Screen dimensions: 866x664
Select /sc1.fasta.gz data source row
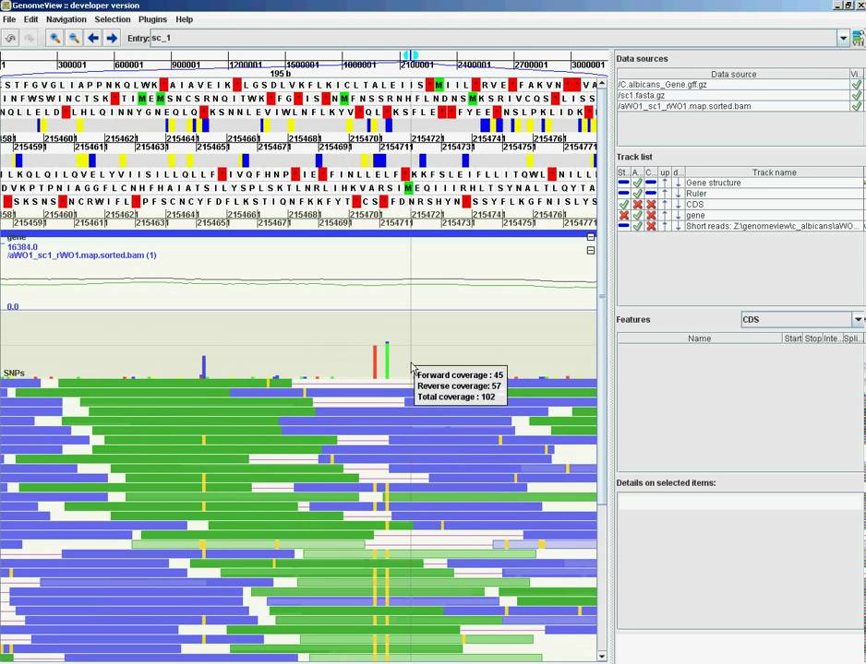click(733, 95)
